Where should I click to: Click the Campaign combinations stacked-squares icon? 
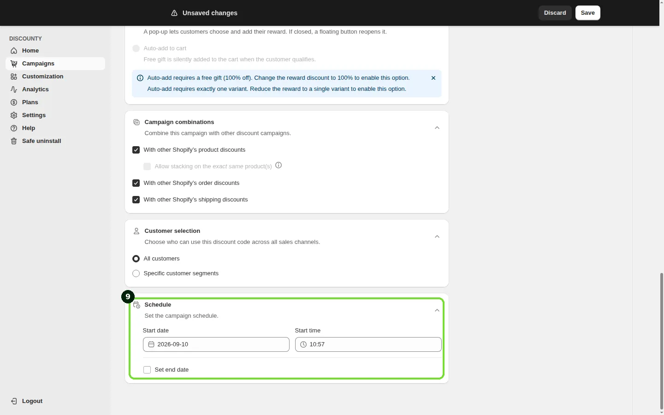[136, 122]
